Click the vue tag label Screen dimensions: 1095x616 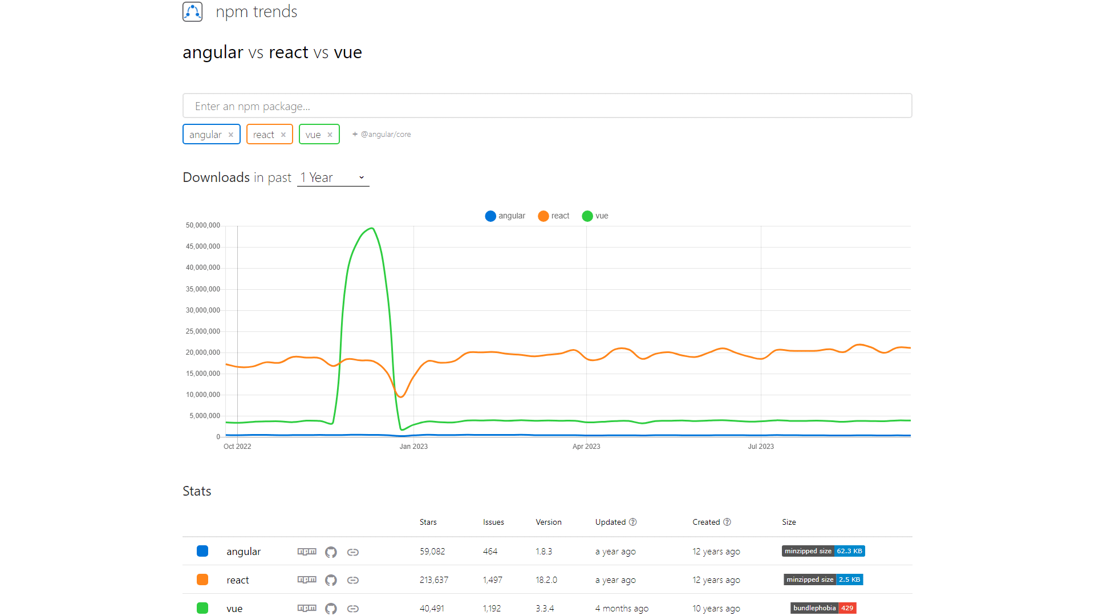click(x=313, y=135)
